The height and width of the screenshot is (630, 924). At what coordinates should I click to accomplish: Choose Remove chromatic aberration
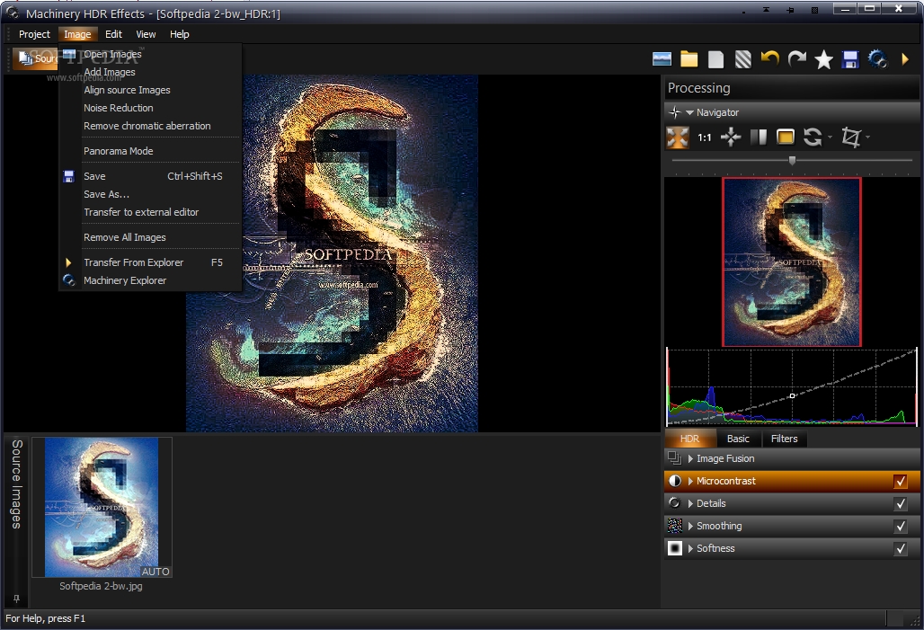(x=151, y=126)
